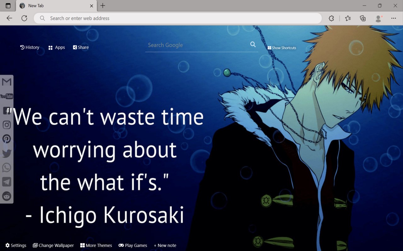Screen dimensions: 403x251
Task: Open the Apps link
Action: [x=57, y=47]
